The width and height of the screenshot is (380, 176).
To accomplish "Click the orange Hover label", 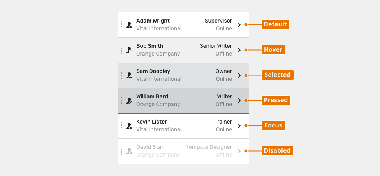I will (x=273, y=50).
